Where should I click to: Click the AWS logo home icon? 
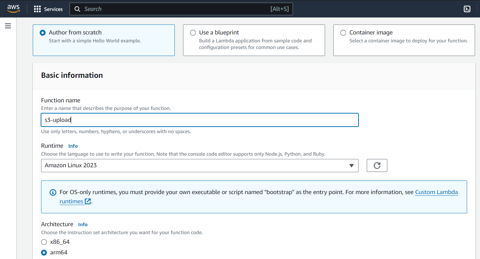(14, 9)
